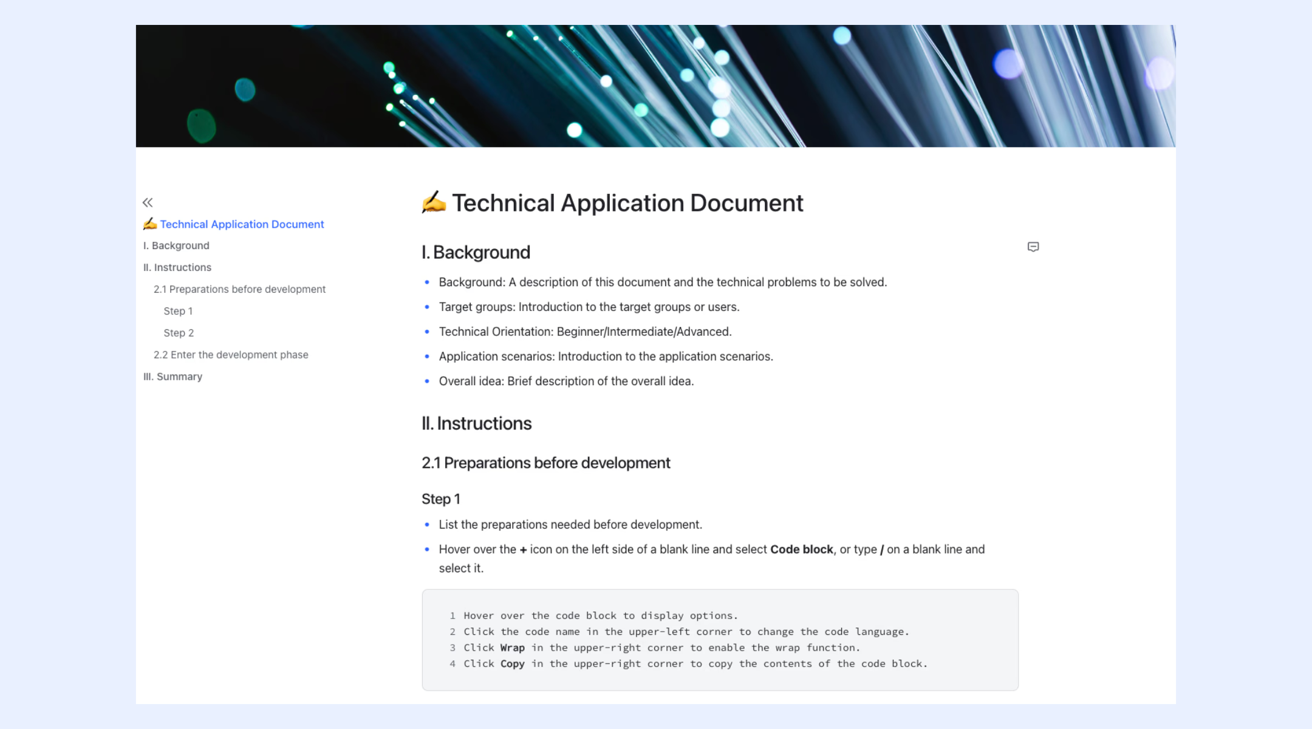Screen dimensions: 1312x729
Task: Click bullet 'Technical Orientation: Beginner/Intermediate/Advanced'
Action: pyautogui.click(x=585, y=332)
